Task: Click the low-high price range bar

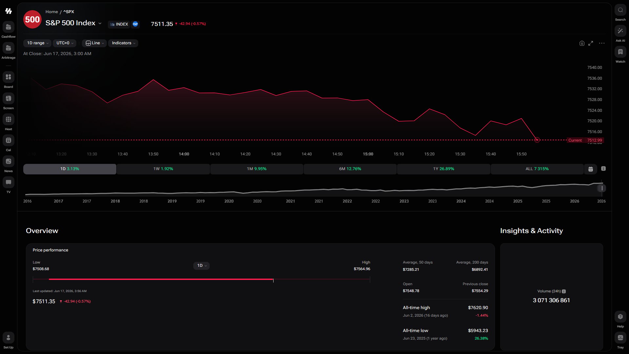Action: tap(201, 279)
